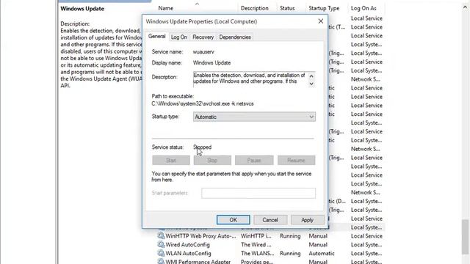Close the Windows Update Properties dialog

click(x=320, y=21)
